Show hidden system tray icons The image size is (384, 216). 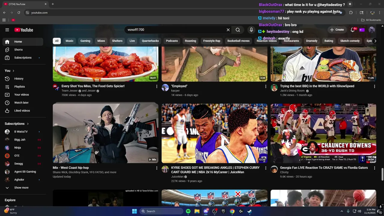point(342,211)
